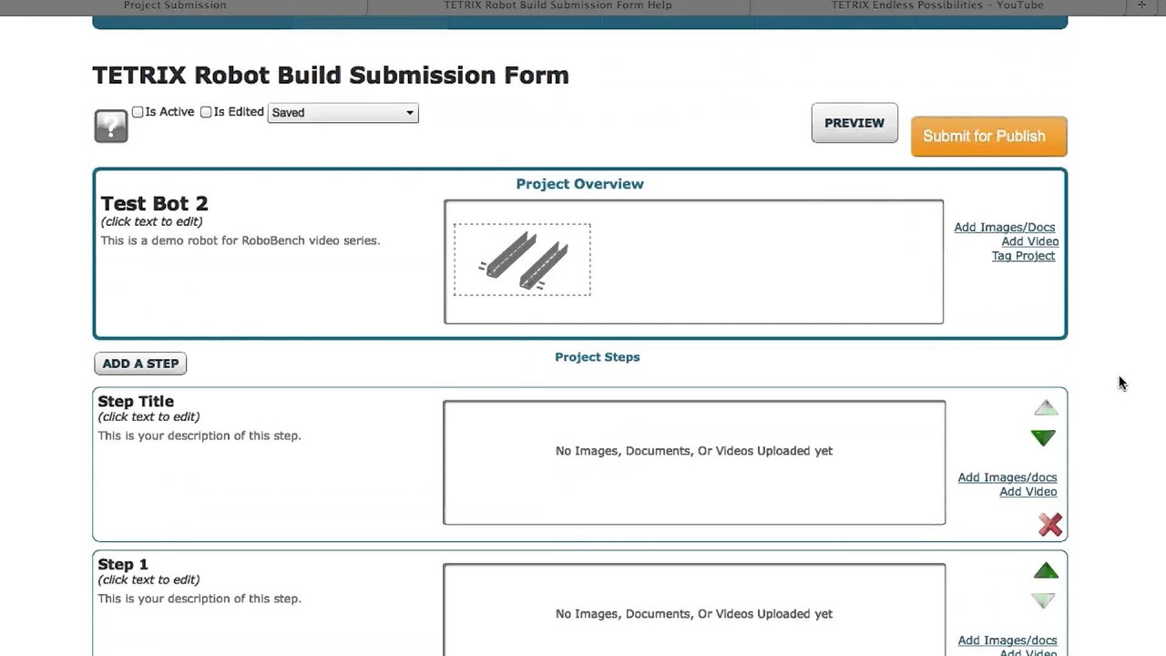Switch to TETRIX Endless Possibilities YouTube tab
This screenshot has height=656, width=1166.
tap(937, 5)
